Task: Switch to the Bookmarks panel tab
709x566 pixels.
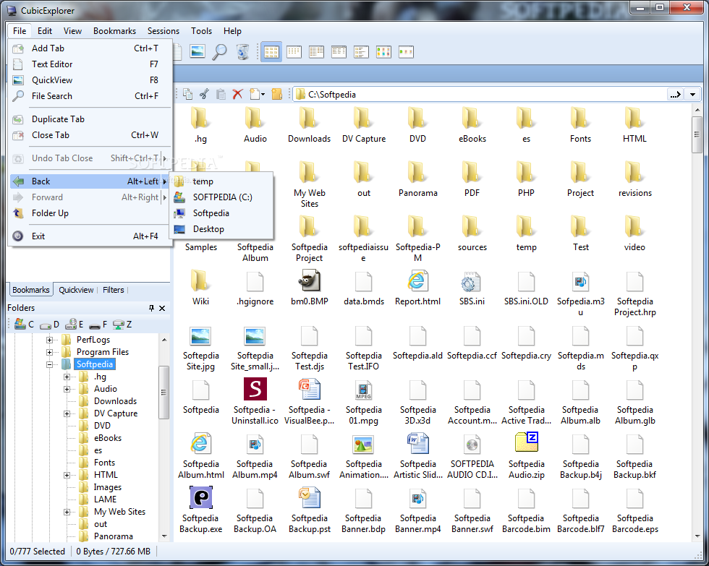Action: (x=30, y=290)
